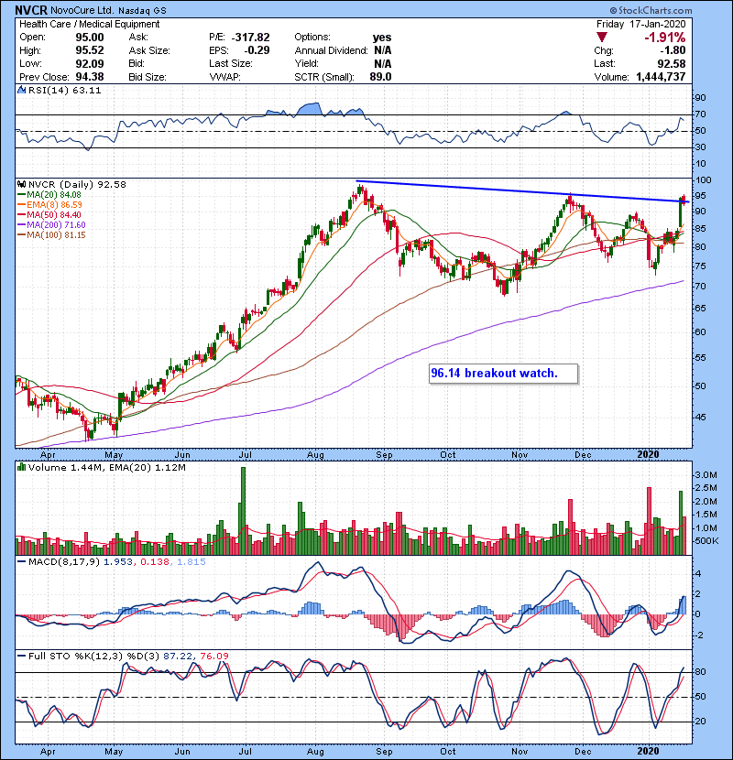Click the blue descending trendline above price
Image resolution: width=733 pixels, height=760 pixels.
pos(523,191)
